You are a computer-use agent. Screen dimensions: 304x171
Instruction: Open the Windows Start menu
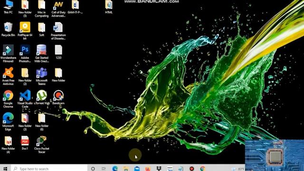(5, 169)
